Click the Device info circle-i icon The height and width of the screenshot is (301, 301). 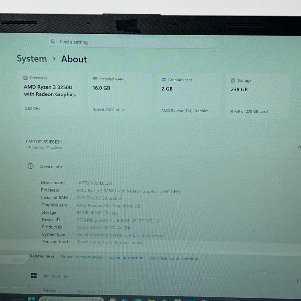click(x=30, y=166)
